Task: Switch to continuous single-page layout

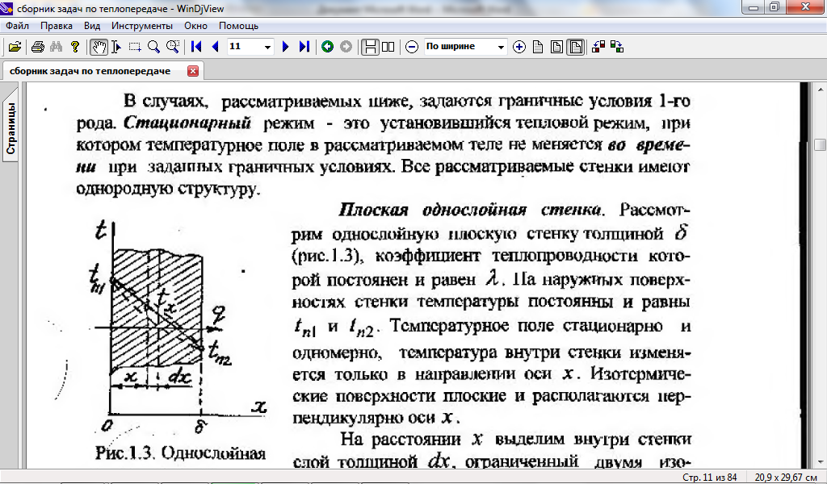Action: [x=370, y=47]
